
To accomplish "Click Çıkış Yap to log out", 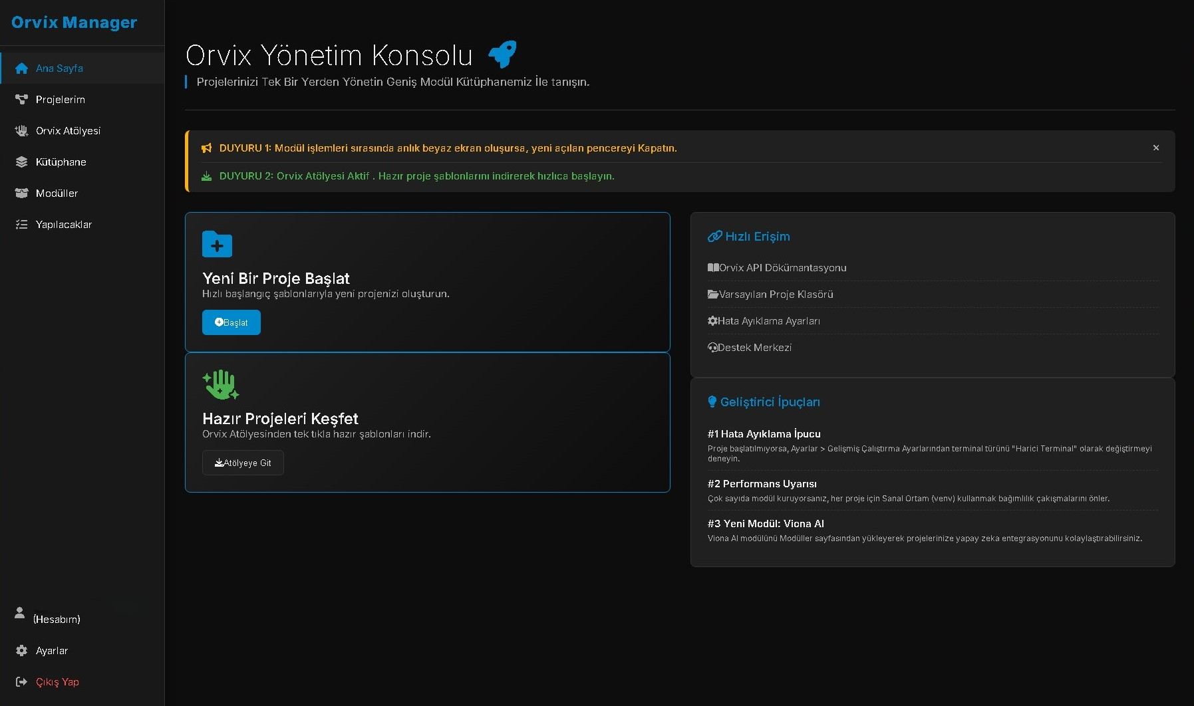I will click(x=56, y=682).
